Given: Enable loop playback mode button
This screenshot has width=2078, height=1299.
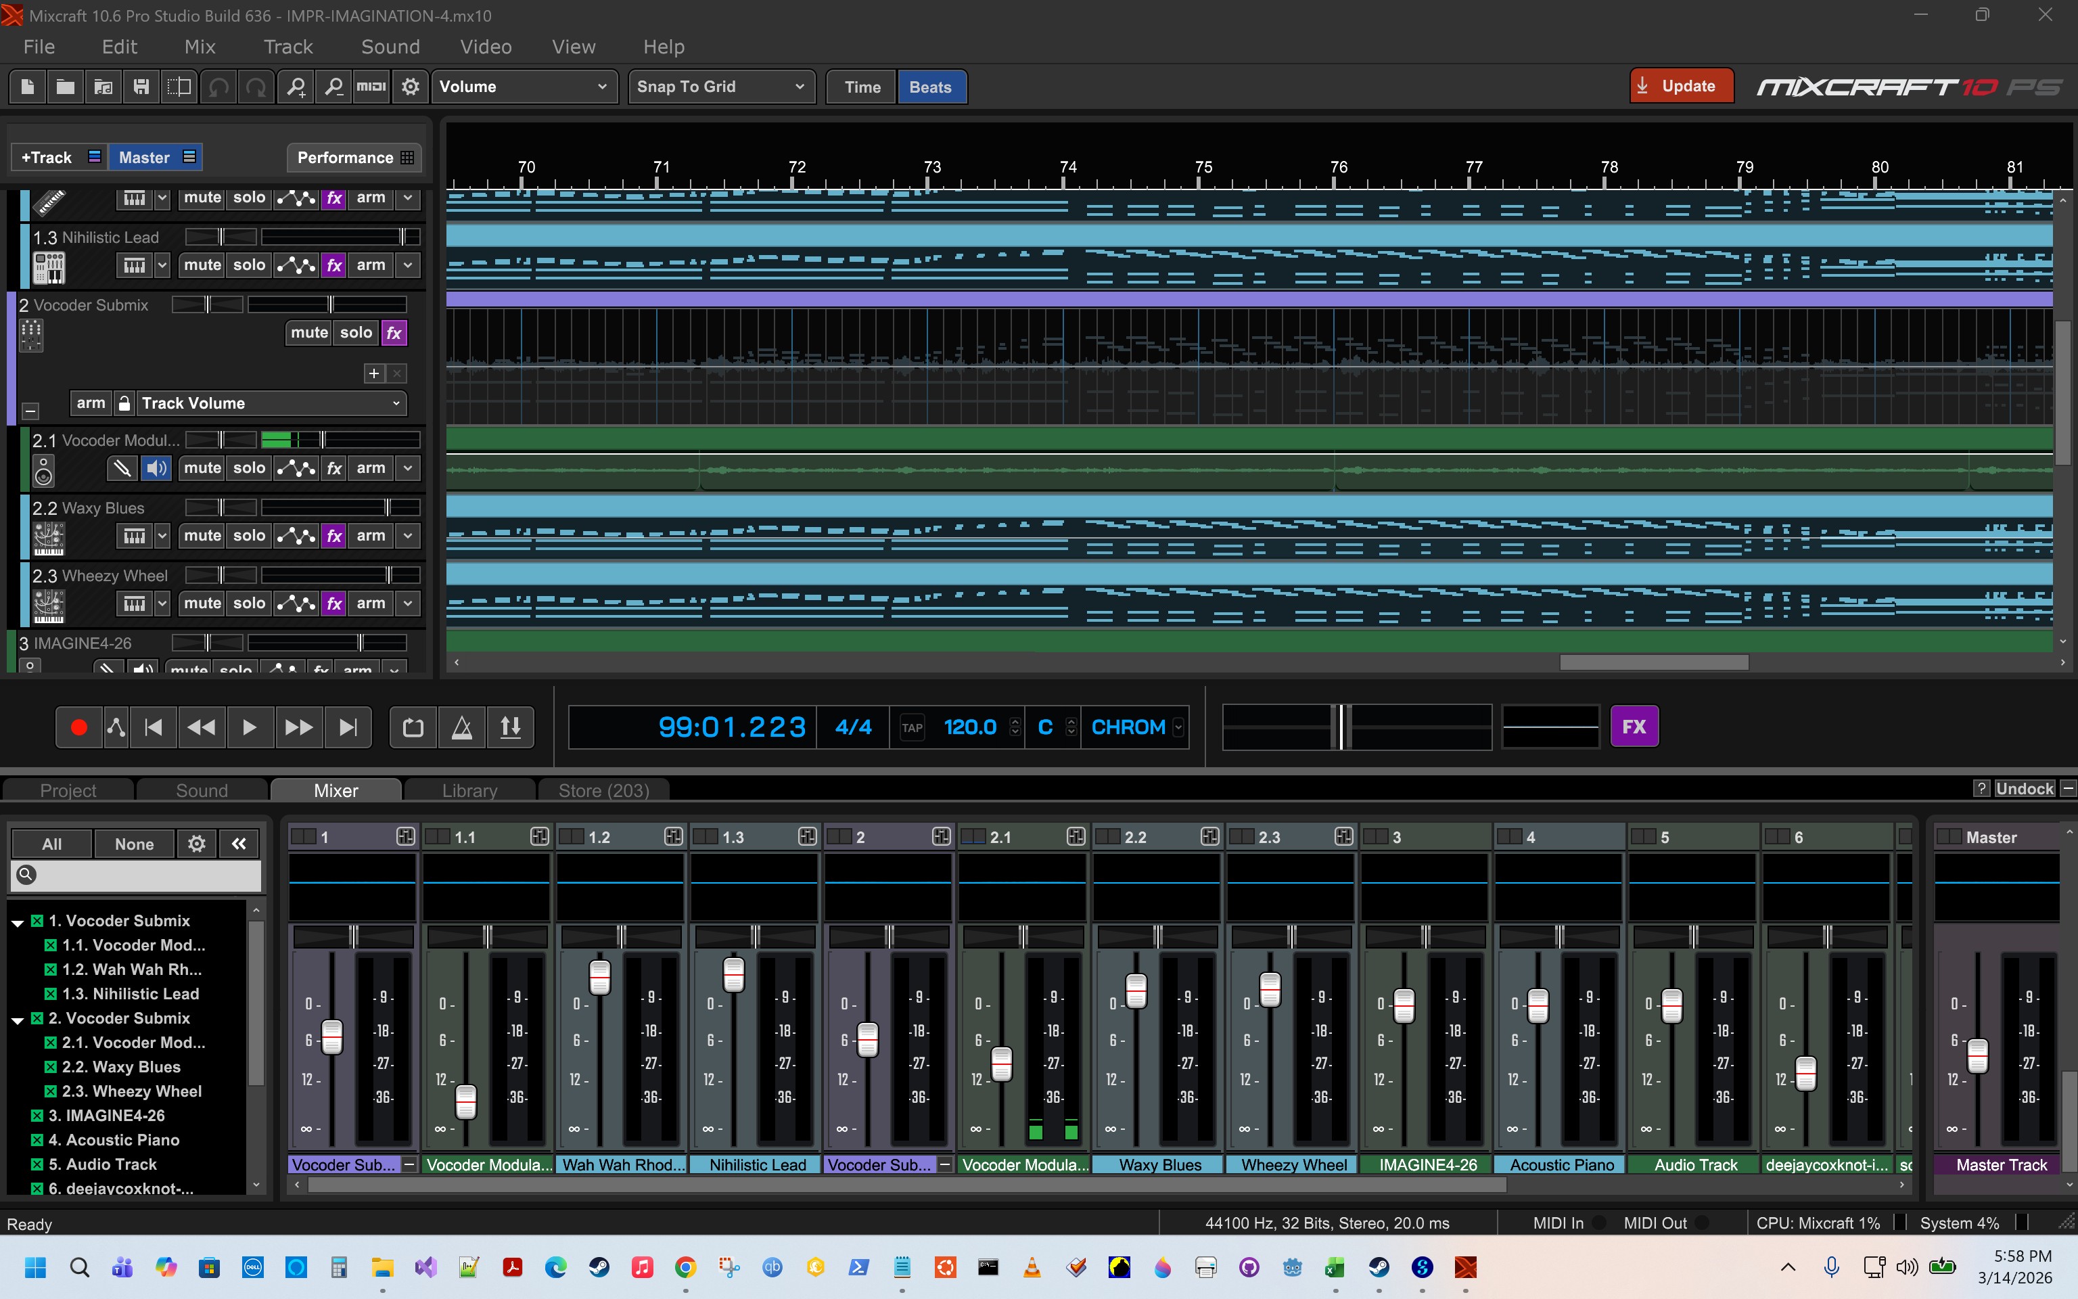Looking at the screenshot, I should point(413,728).
